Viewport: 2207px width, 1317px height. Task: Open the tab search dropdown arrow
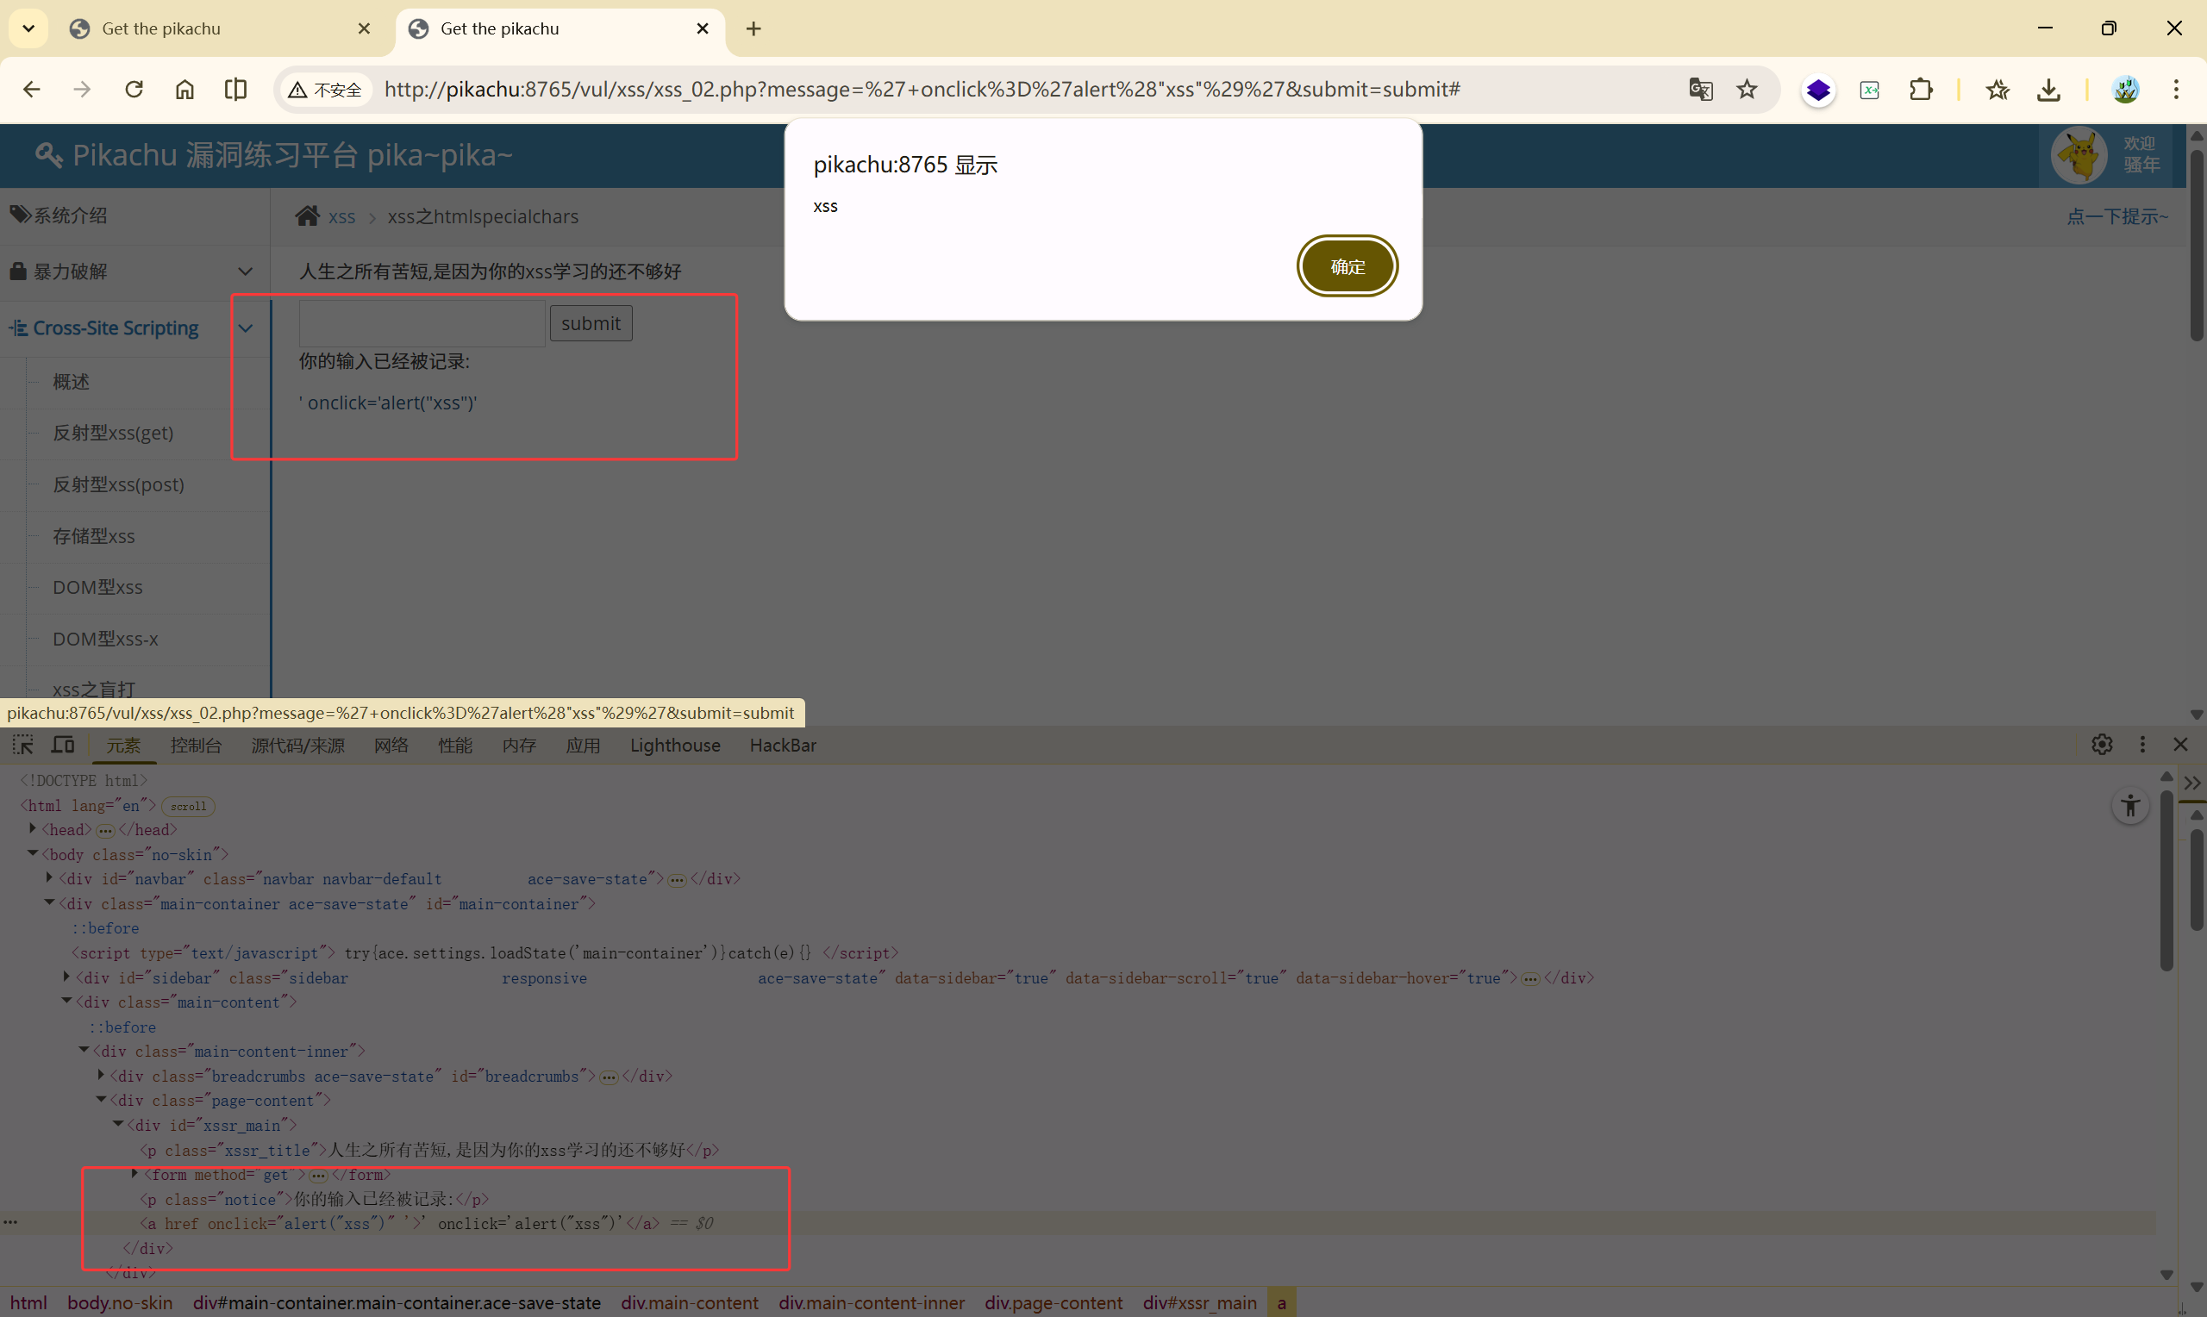(x=28, y=28)
